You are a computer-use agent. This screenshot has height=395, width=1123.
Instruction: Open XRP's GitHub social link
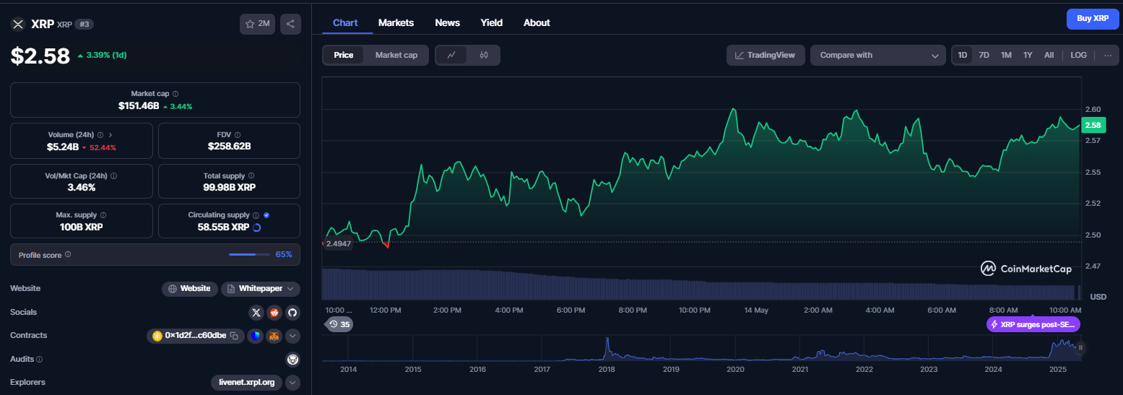[x=292, y=313]
